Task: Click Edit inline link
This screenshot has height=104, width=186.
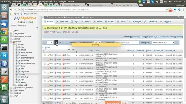Action: 136,37
